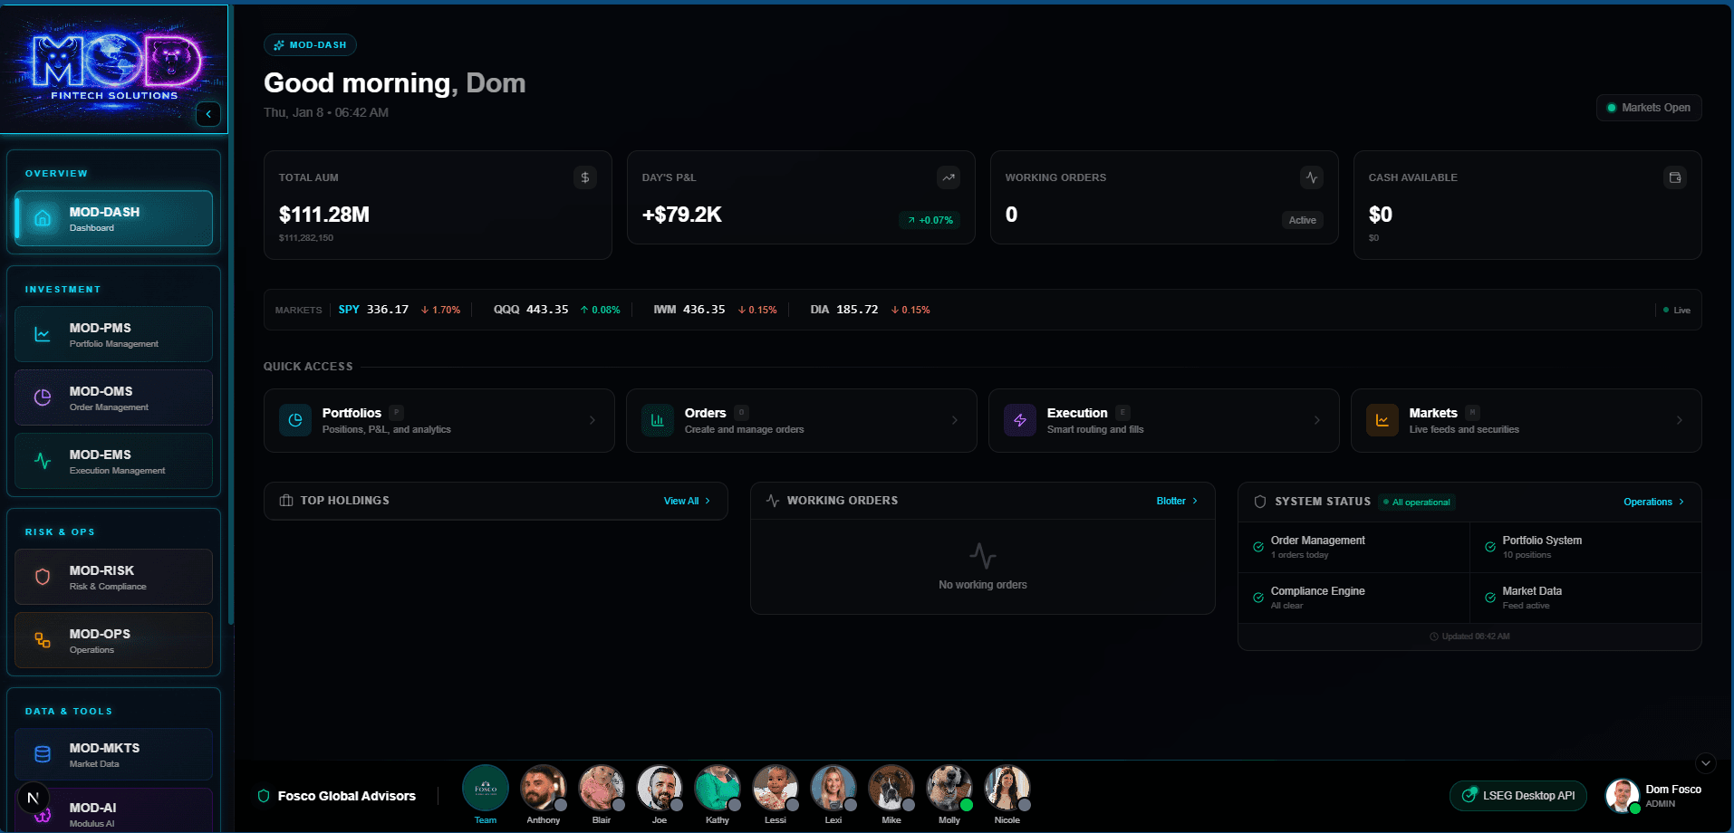
Task: Toggle the LSEG Desktop API connection
Action: click(x=1518, y=796)
